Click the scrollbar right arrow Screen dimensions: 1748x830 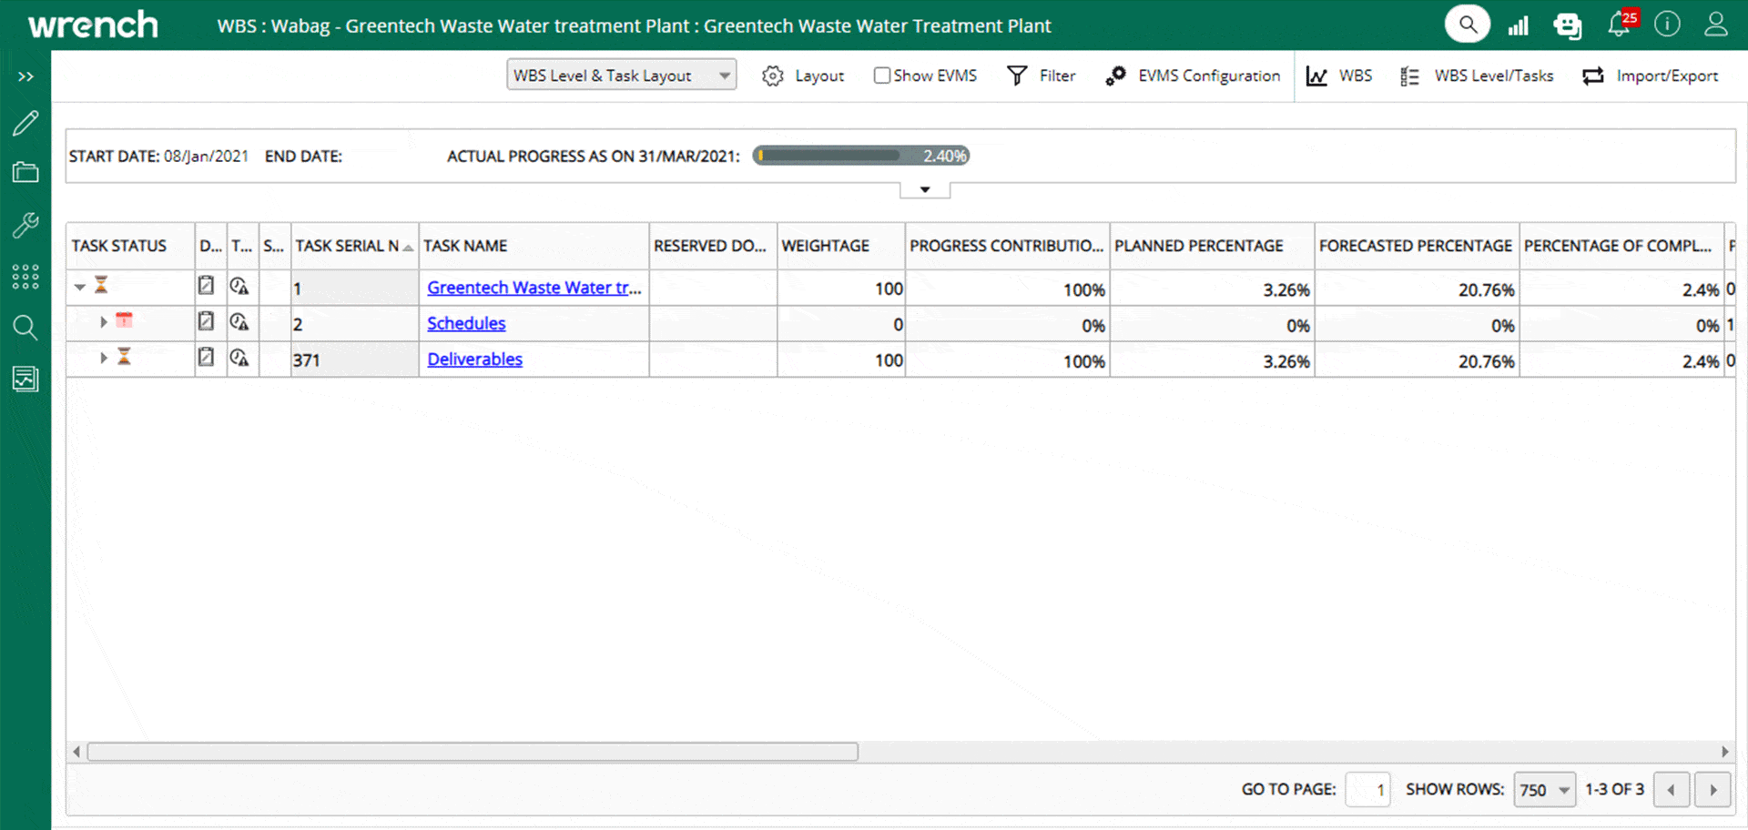tap(1724, 752)
